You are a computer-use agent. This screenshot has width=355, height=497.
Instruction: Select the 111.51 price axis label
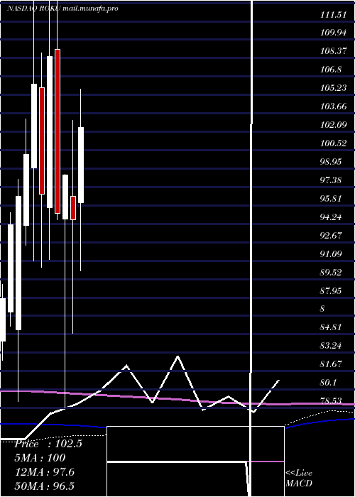[x=333, y=14]
